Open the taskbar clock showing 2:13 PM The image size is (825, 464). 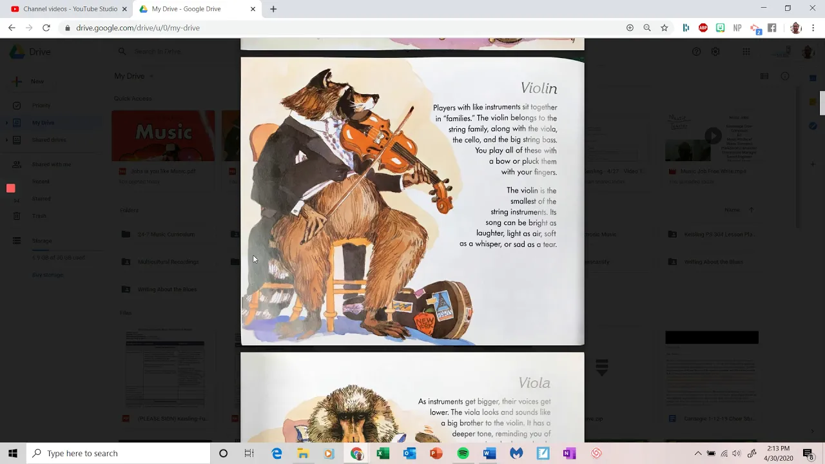point(779,453)
